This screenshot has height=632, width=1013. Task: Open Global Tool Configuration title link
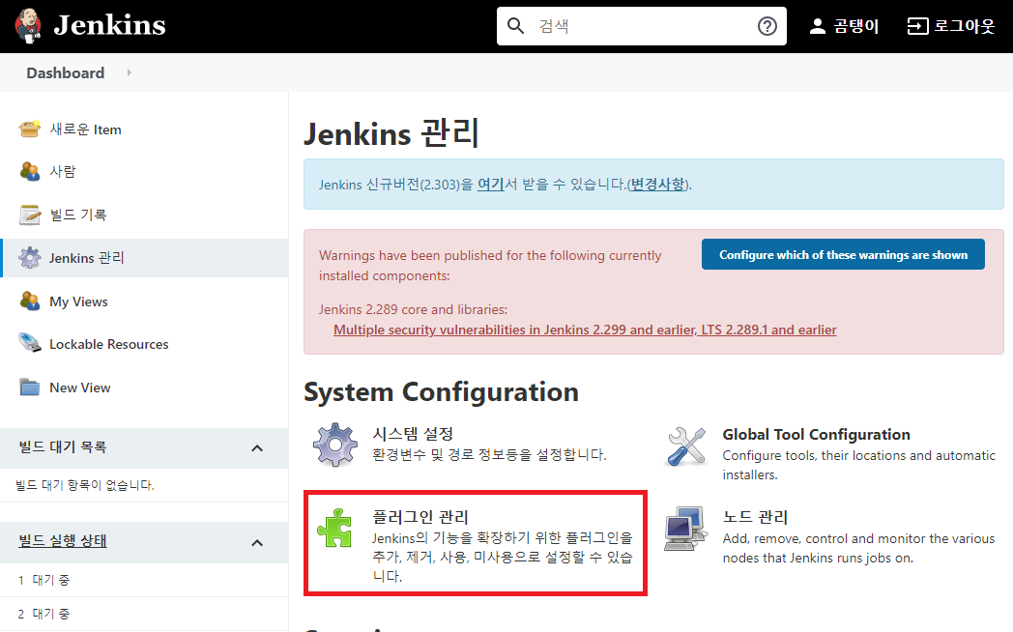[816, 435]
